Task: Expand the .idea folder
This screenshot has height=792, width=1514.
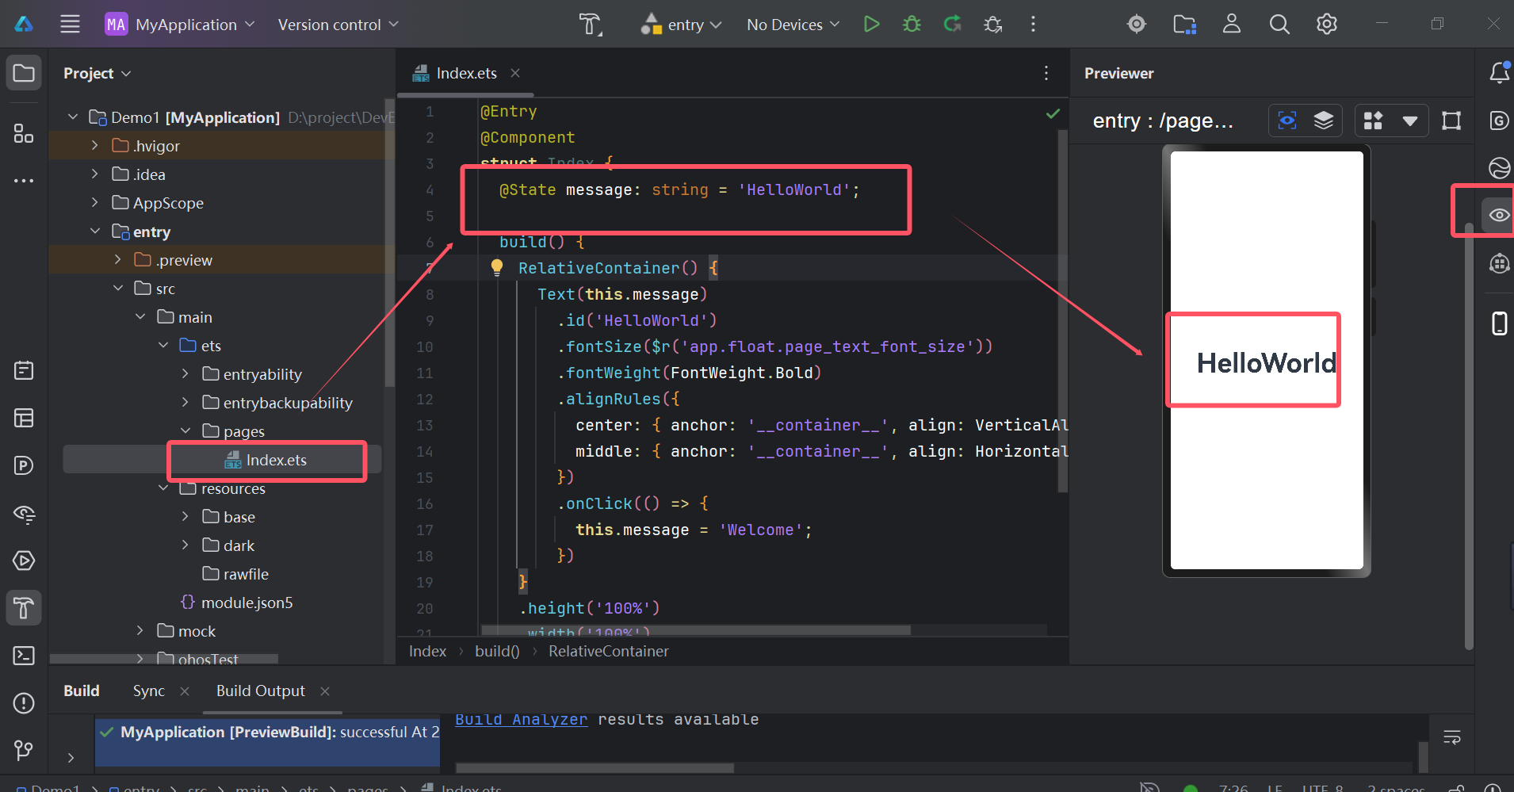Action: tap(95, 174)
